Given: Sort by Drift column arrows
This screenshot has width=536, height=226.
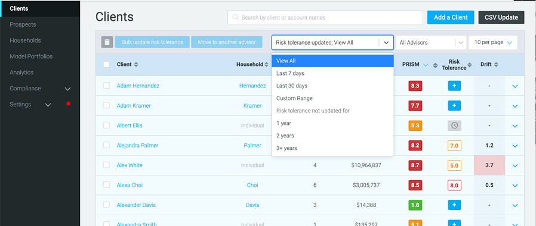Looking at the screenshot, I should click(496, 65).
